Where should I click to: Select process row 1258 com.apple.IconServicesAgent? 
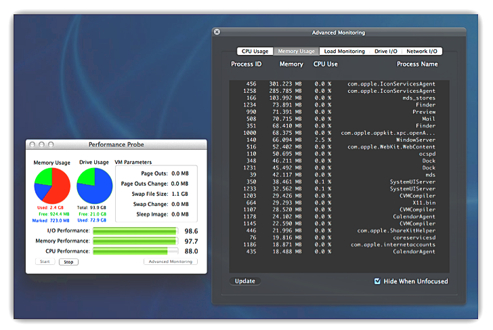tap(339, 91)
